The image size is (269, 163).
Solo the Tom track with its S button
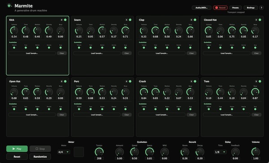click(256, 81)
